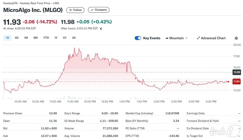The height and width of the screenshot is (140, 243).
Task: Click the Mountain chart type icon
Action: click(x=167, y=38)
